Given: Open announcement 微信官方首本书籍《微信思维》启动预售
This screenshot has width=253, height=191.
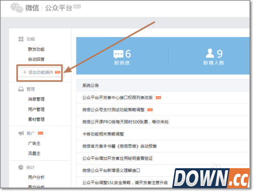Looking at the screenshot, I should pyautogui.click(x=119, y=146).
